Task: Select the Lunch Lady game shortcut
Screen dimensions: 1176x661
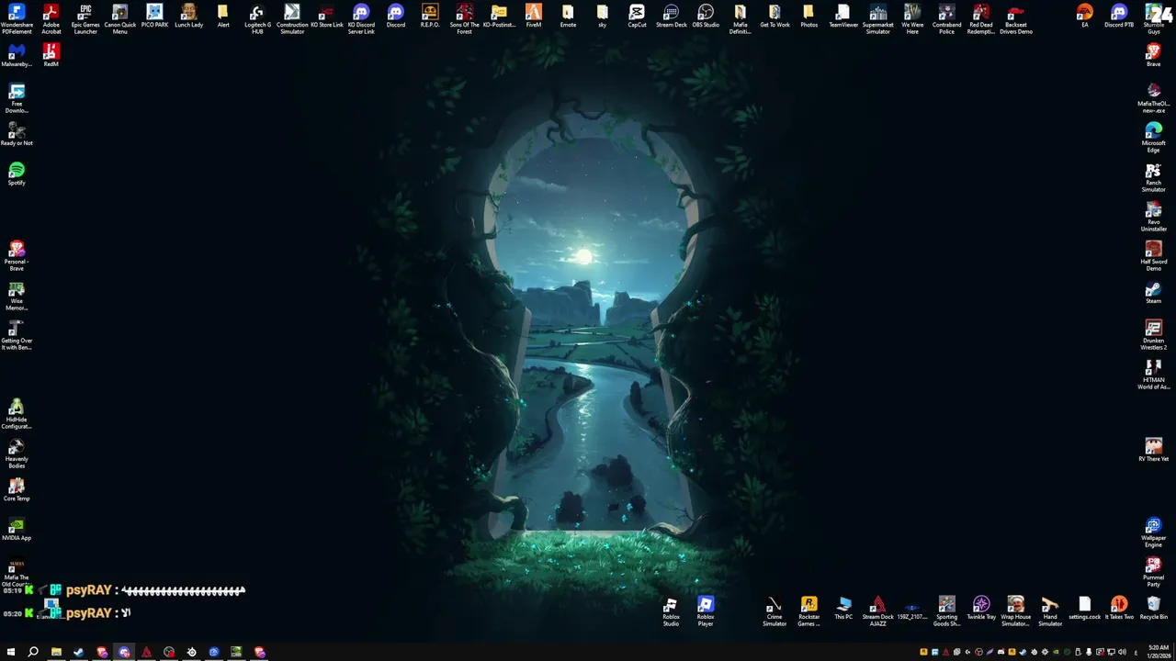Action: coord(188,17)
